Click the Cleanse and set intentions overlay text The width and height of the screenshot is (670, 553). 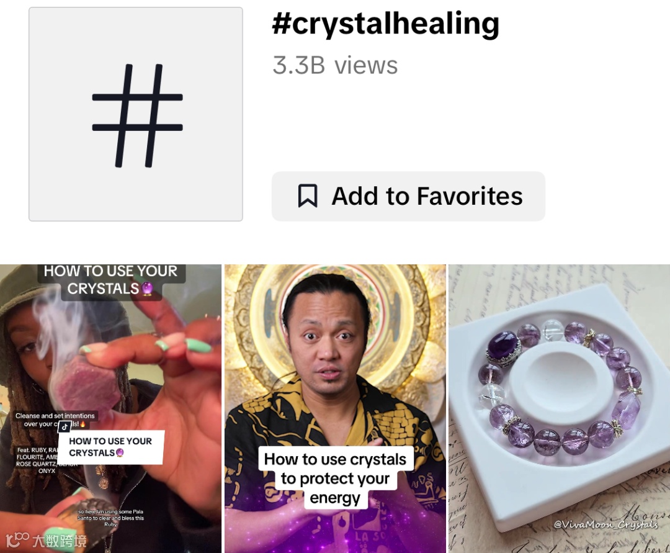click(x=55, y=420)
